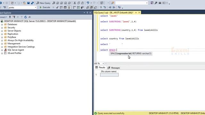Click the Analysis Services DMX Query icon
205x115 pixels.
point(61,3)
